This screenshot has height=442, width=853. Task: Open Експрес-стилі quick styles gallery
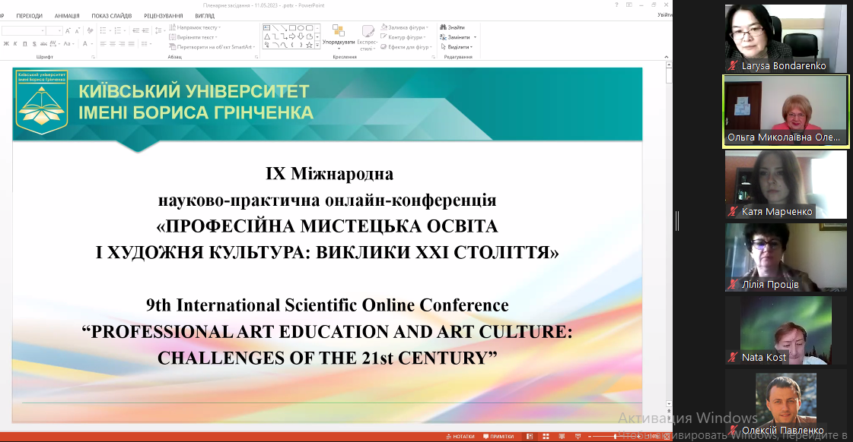pyautogui.click(x=368, y=37)
